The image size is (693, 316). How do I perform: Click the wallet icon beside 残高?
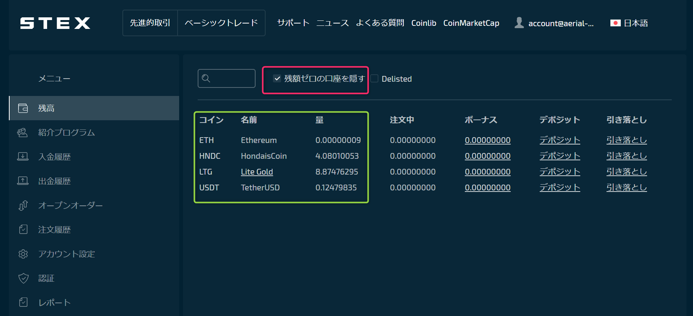pos(23,108)
